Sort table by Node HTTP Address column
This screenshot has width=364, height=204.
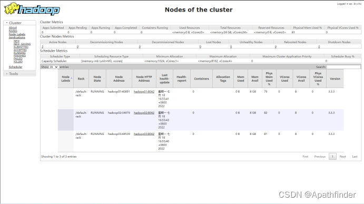pyautogui.click(x=144, y=79)
